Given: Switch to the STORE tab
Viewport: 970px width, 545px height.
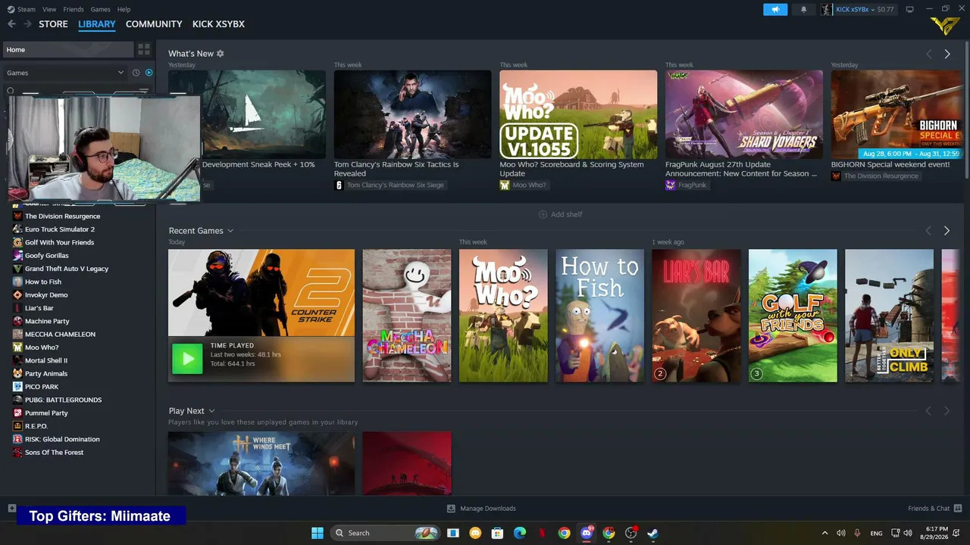Looking at the screenshot, I should pos(53,24).
